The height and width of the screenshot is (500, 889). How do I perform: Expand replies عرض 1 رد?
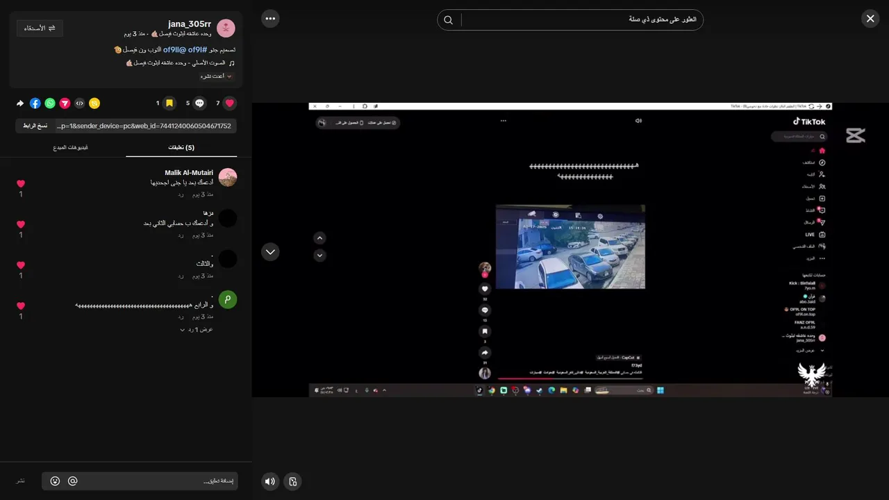click(x=197, y=329)
